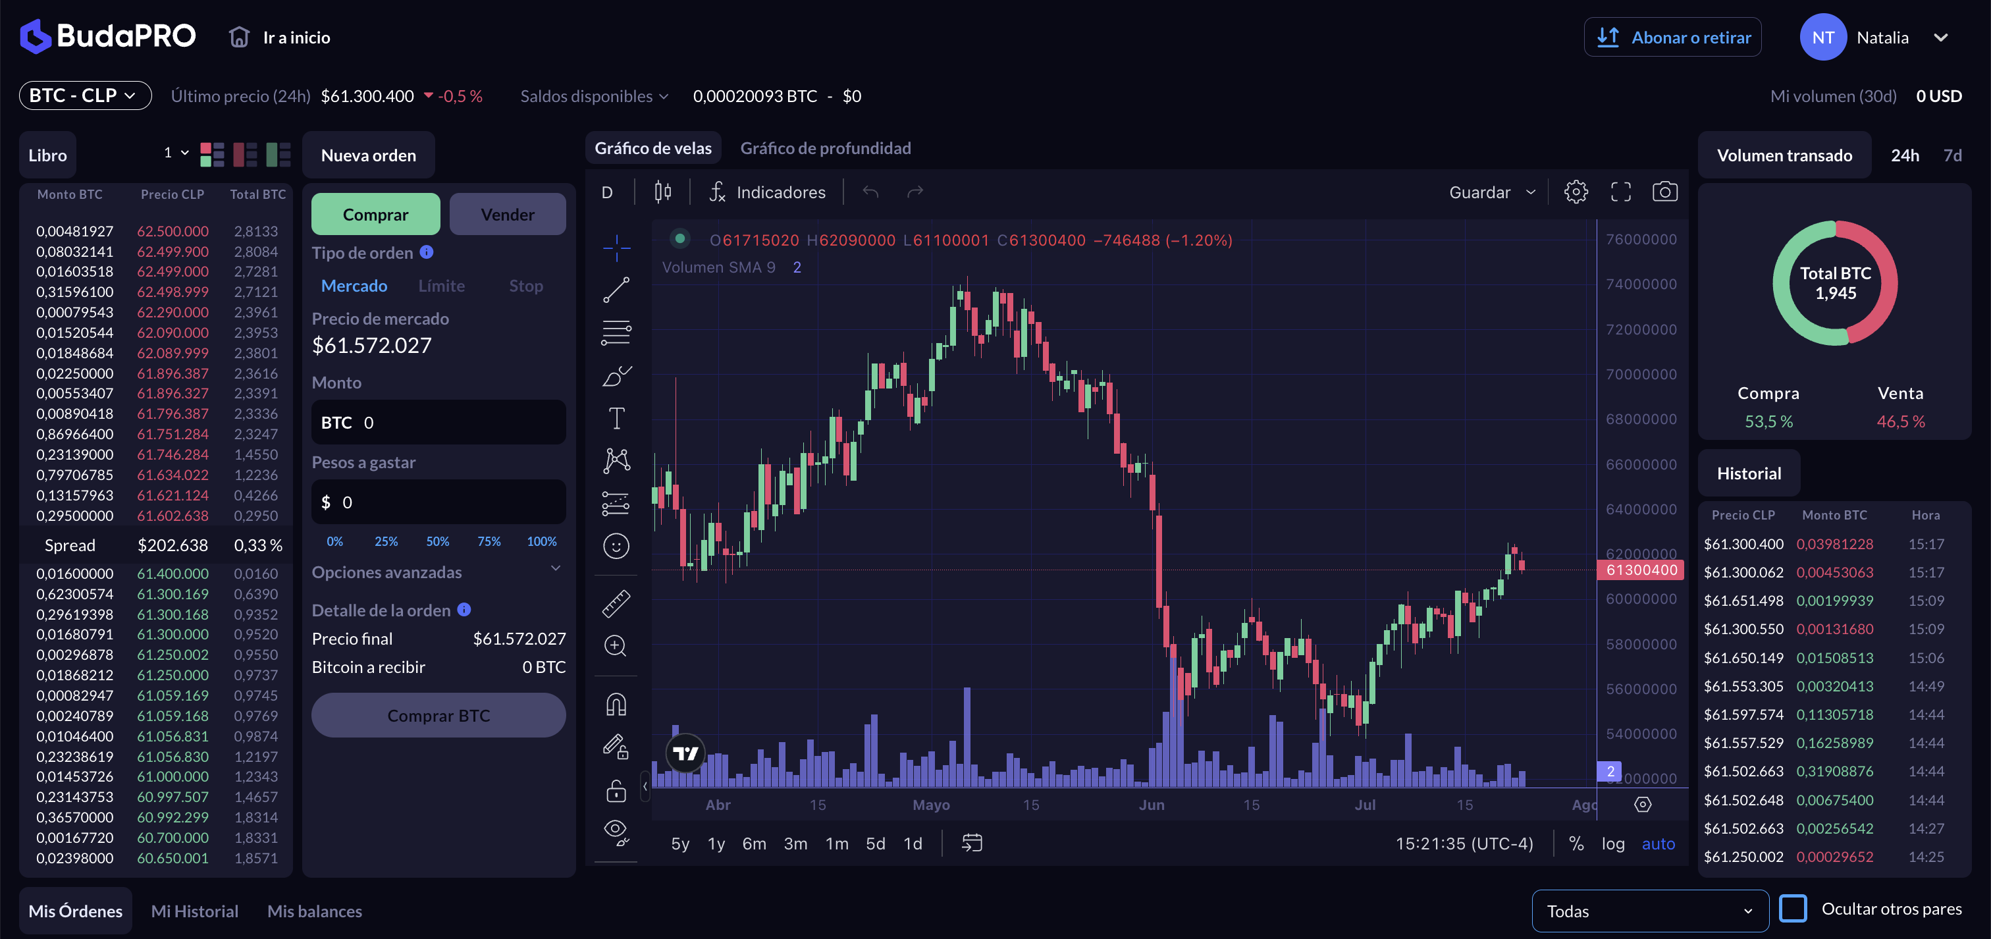
Task: Toggle log scale on chart
Action: [x=1612, y=843]
